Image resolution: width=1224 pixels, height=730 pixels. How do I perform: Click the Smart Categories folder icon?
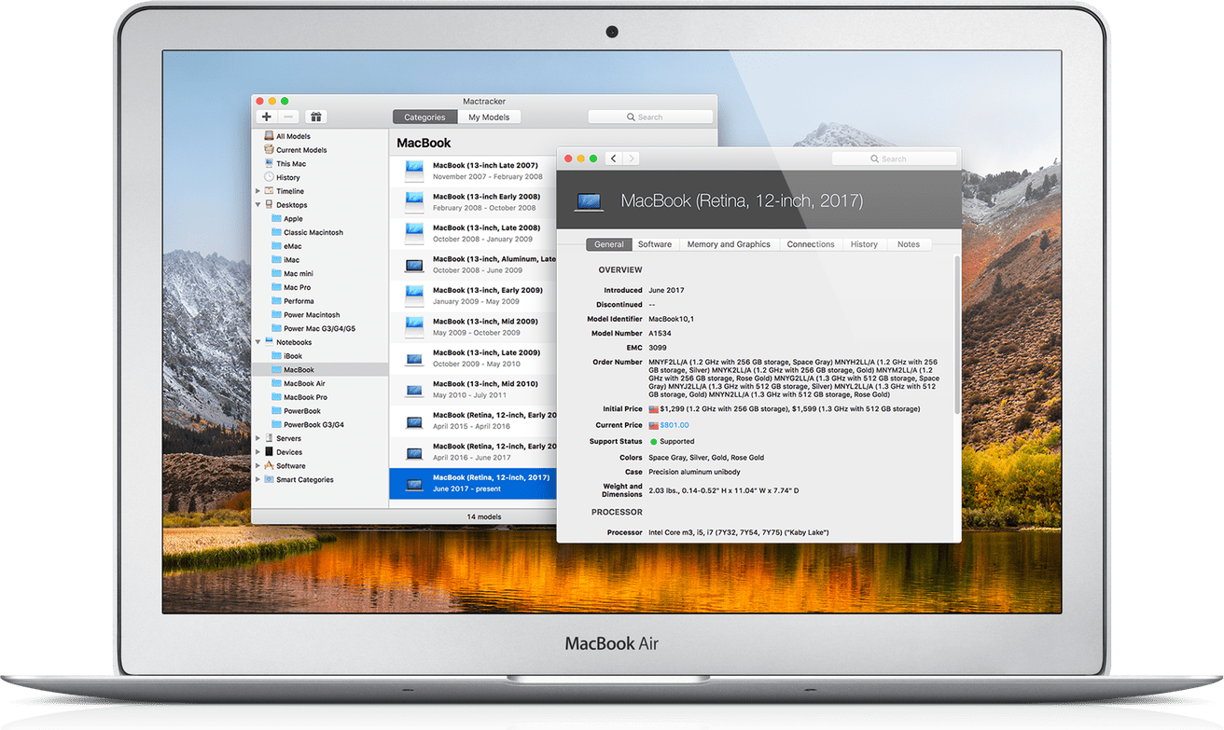click(x=269, y=479)
